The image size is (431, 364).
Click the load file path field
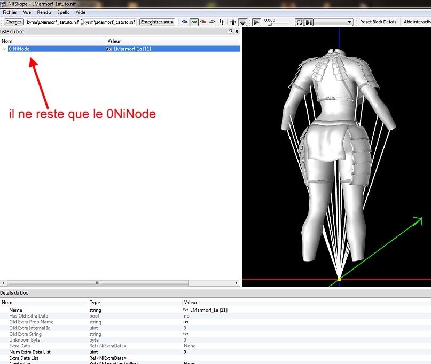coord(53,22)
